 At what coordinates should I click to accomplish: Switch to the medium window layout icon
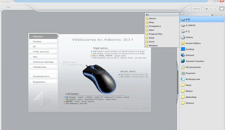tap(217, 9)
